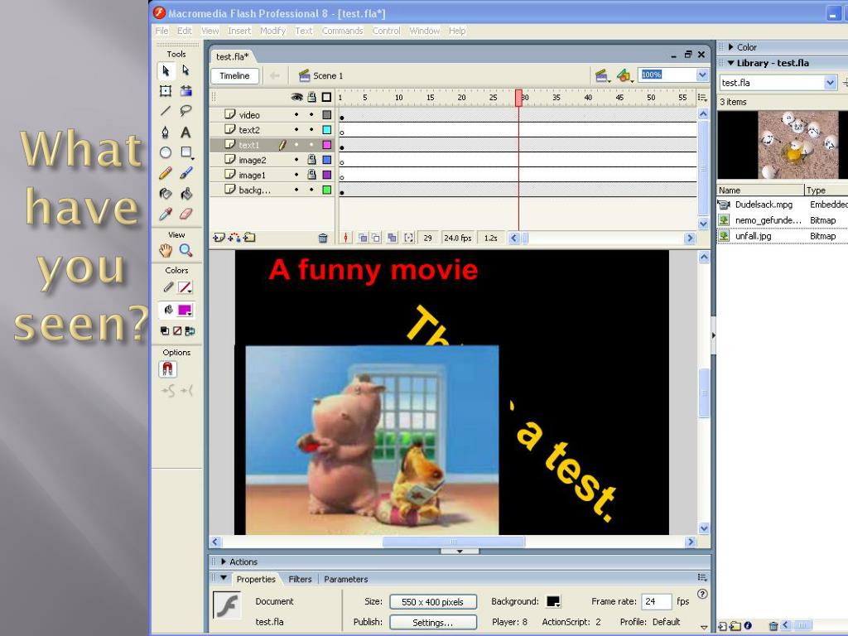Choose the Free Transform tool

point(166,91)
